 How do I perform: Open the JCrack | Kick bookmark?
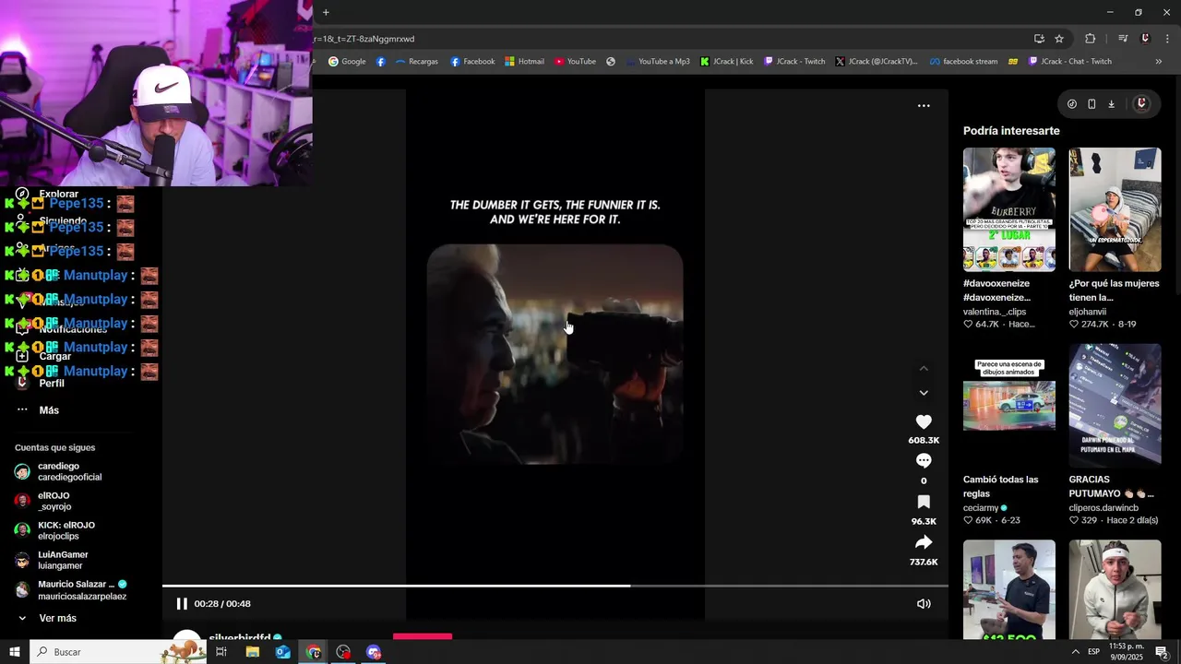(727, 62)
